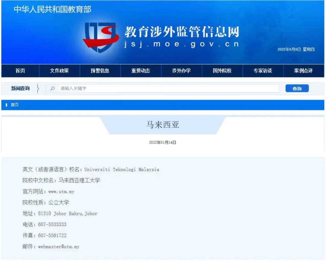Image resolution: width=326 pixels, height=262 pixels.
Task: Click the magnifier icon in the search box
Action: [53, 89]
